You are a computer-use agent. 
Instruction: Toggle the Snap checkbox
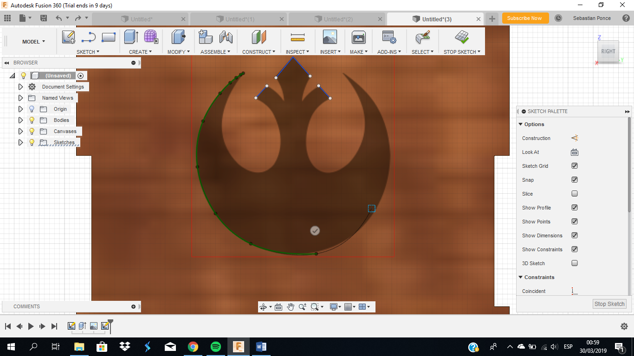point(575,180)
